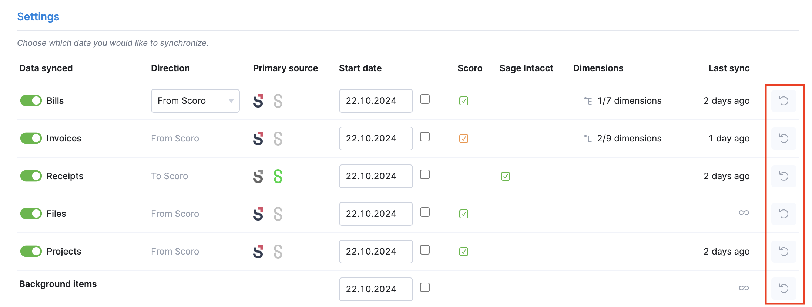Click the 'Primary source' column header
The height and width of the screenshot is (307, 812).
(x=285, y=68)
